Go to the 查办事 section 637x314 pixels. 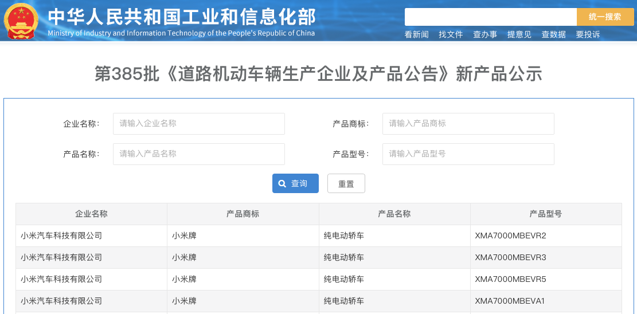485,34
